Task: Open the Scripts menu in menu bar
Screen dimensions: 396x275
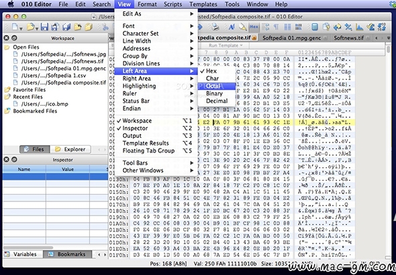Action: 173,4
